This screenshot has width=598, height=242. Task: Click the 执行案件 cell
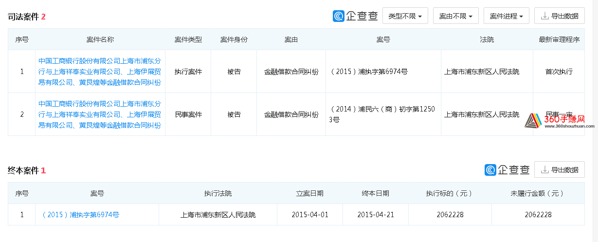(188, 72)
